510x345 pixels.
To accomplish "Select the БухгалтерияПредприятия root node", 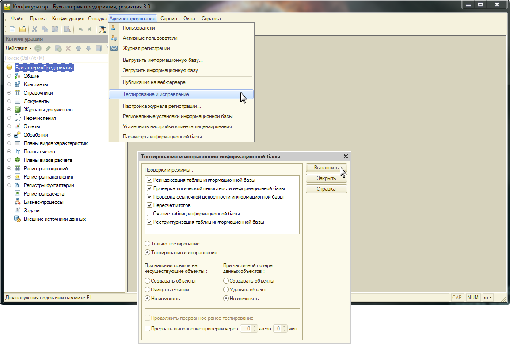I will (x=44, y=68).
